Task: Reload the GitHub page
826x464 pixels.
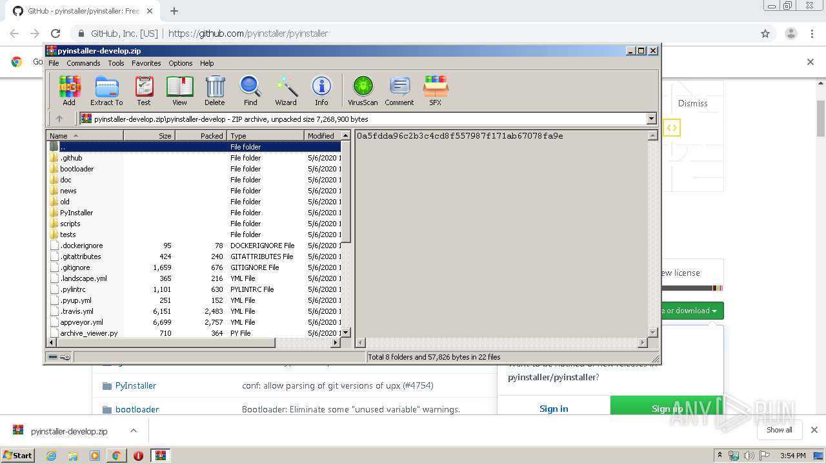Action: 55,34
